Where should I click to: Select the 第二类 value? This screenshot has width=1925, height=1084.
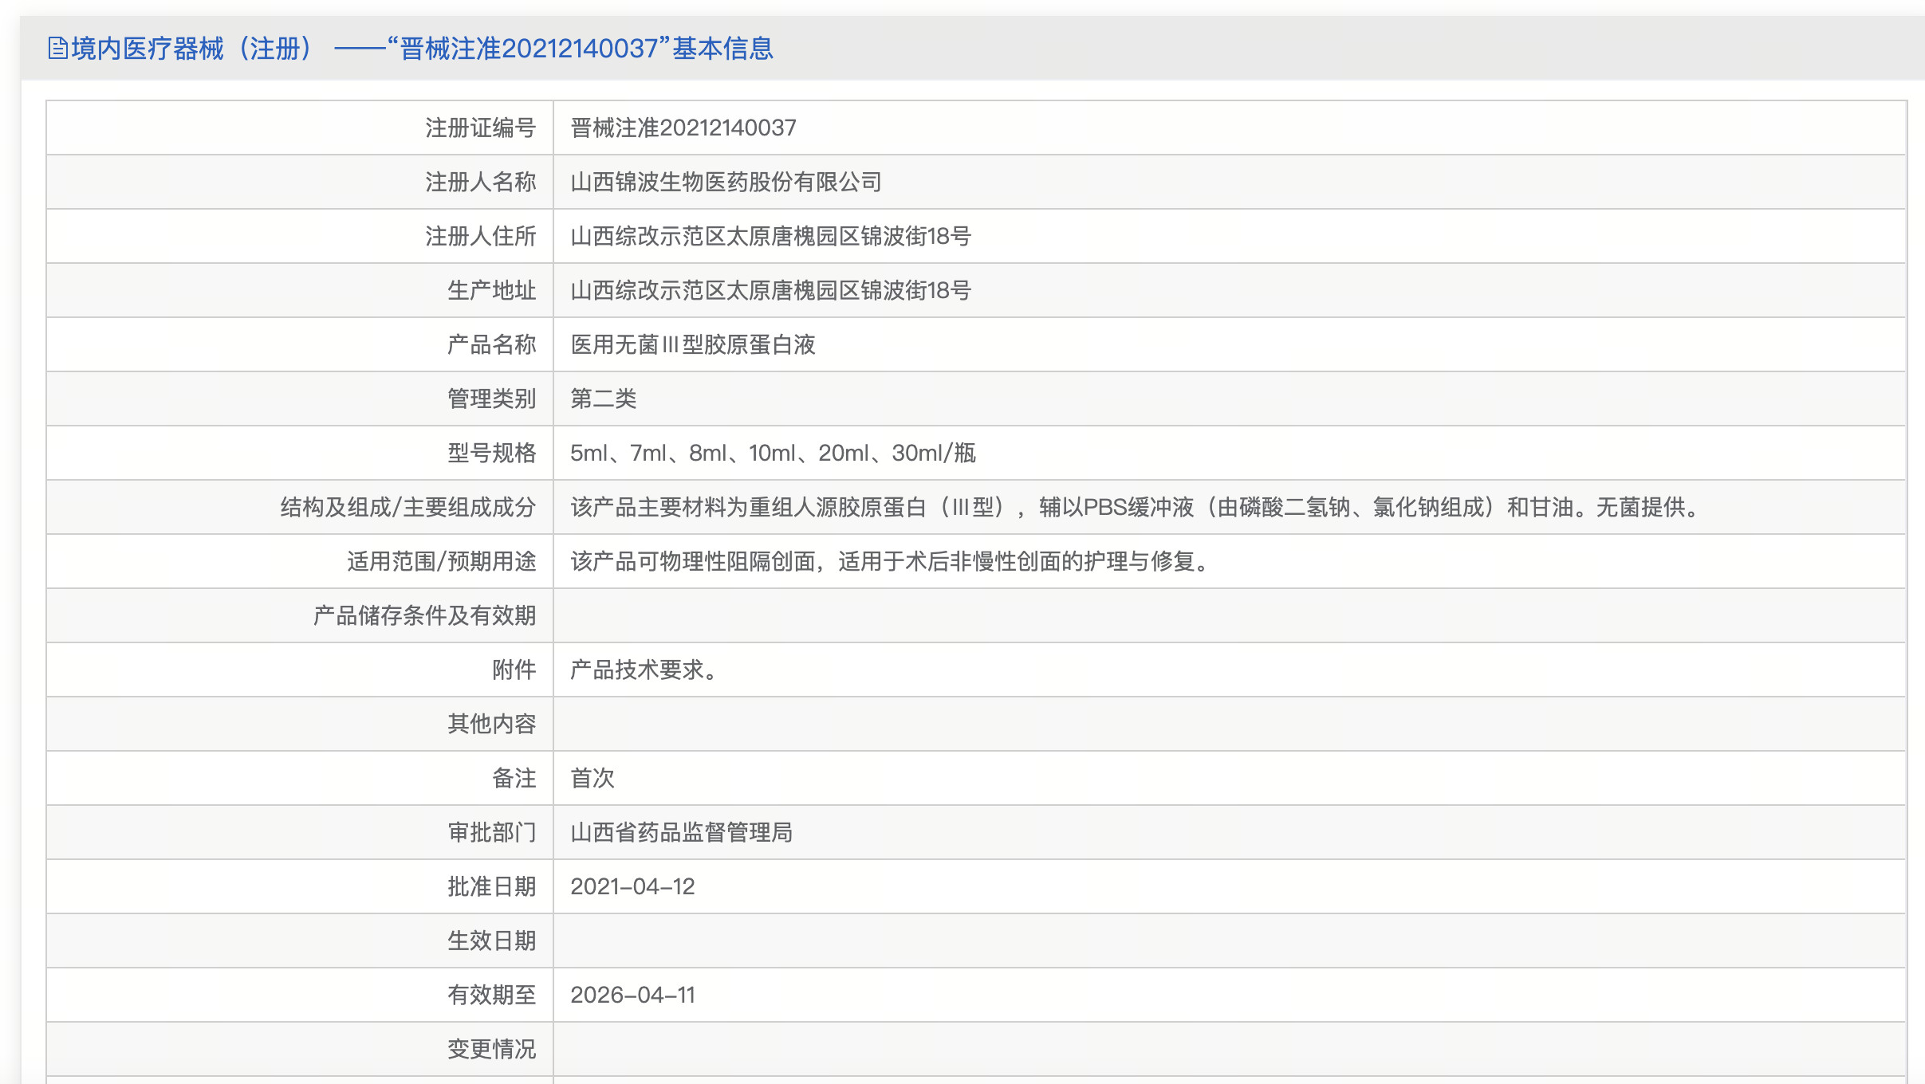[x=604, y=399]
